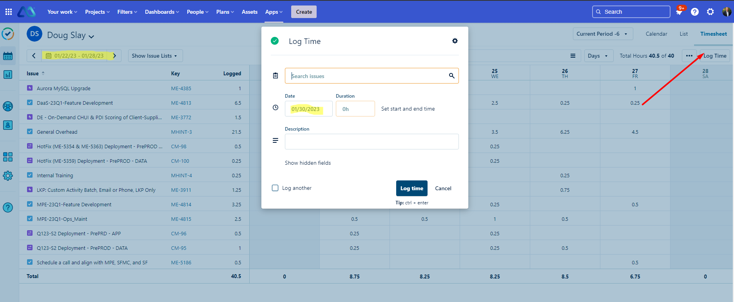Expand the Show Issue Lists dropdown
This screenshot has width=734, height=302.
(155, 56)
